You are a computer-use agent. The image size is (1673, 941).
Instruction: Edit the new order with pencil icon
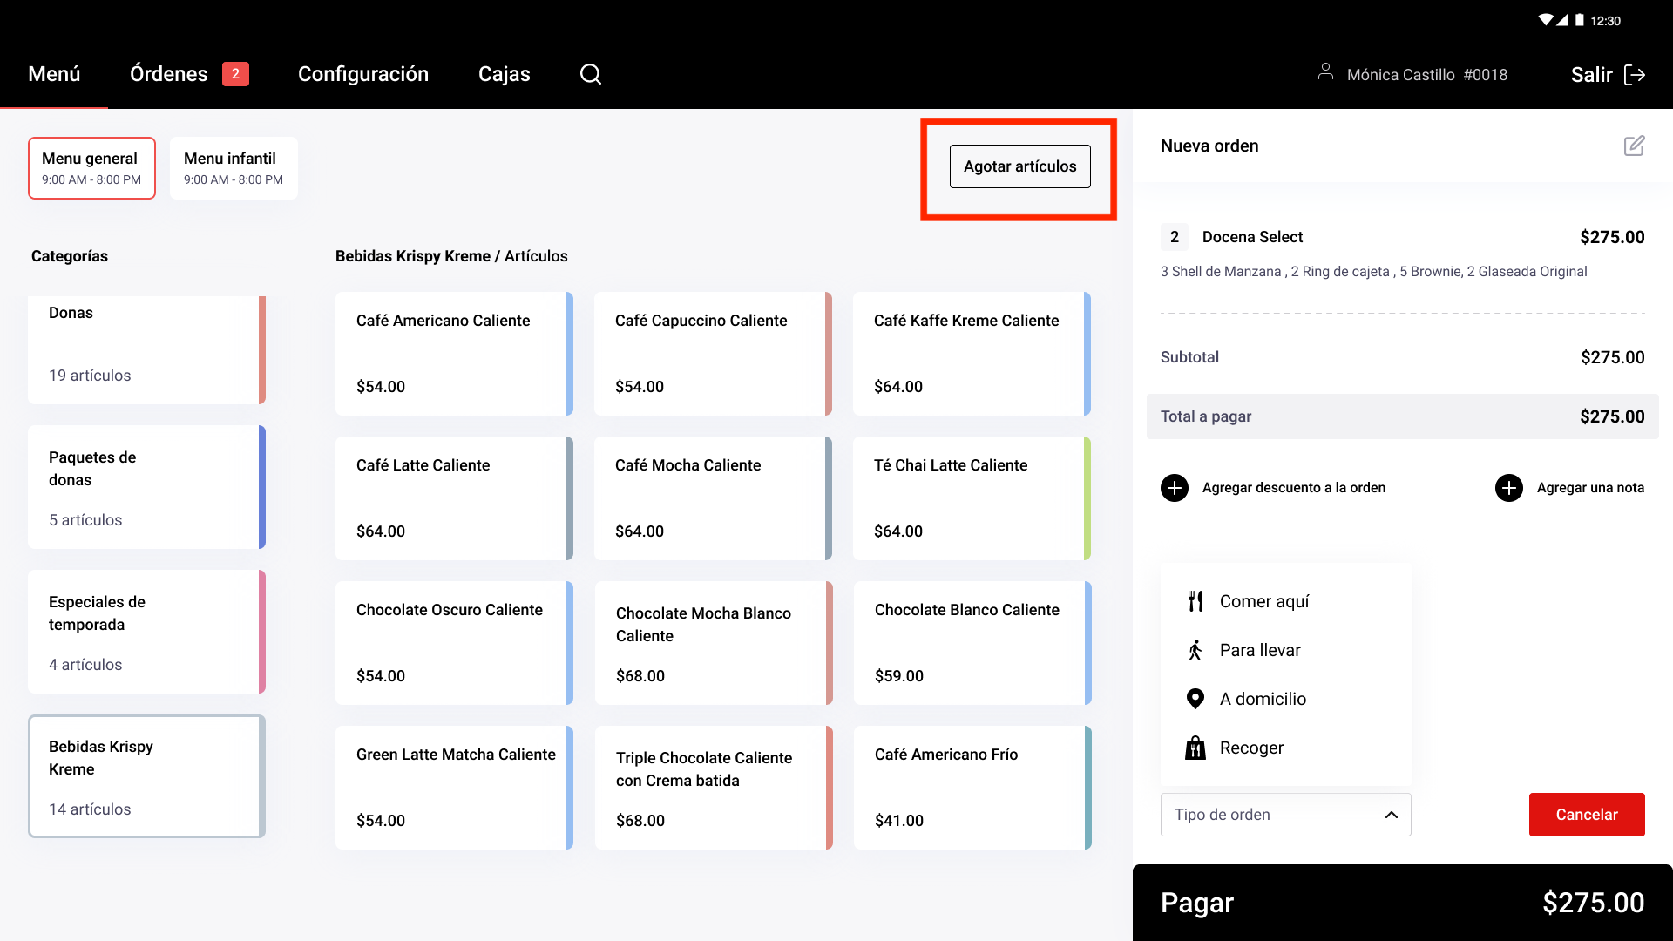tap(1634, 146)
